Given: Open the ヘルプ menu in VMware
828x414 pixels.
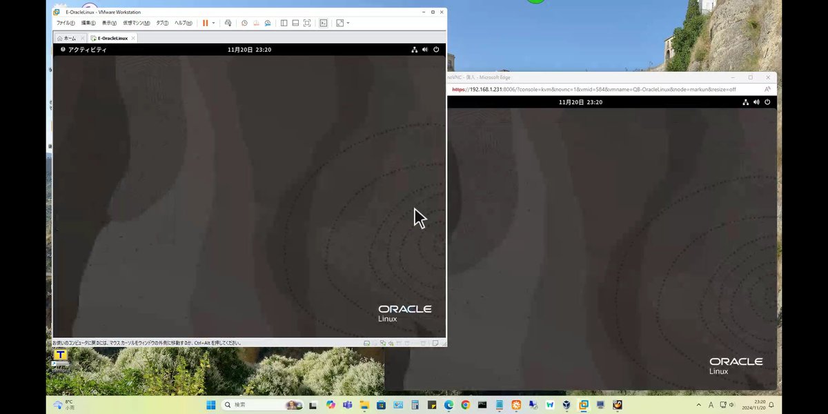Looking at the screenshot, I should coord(184,23).
